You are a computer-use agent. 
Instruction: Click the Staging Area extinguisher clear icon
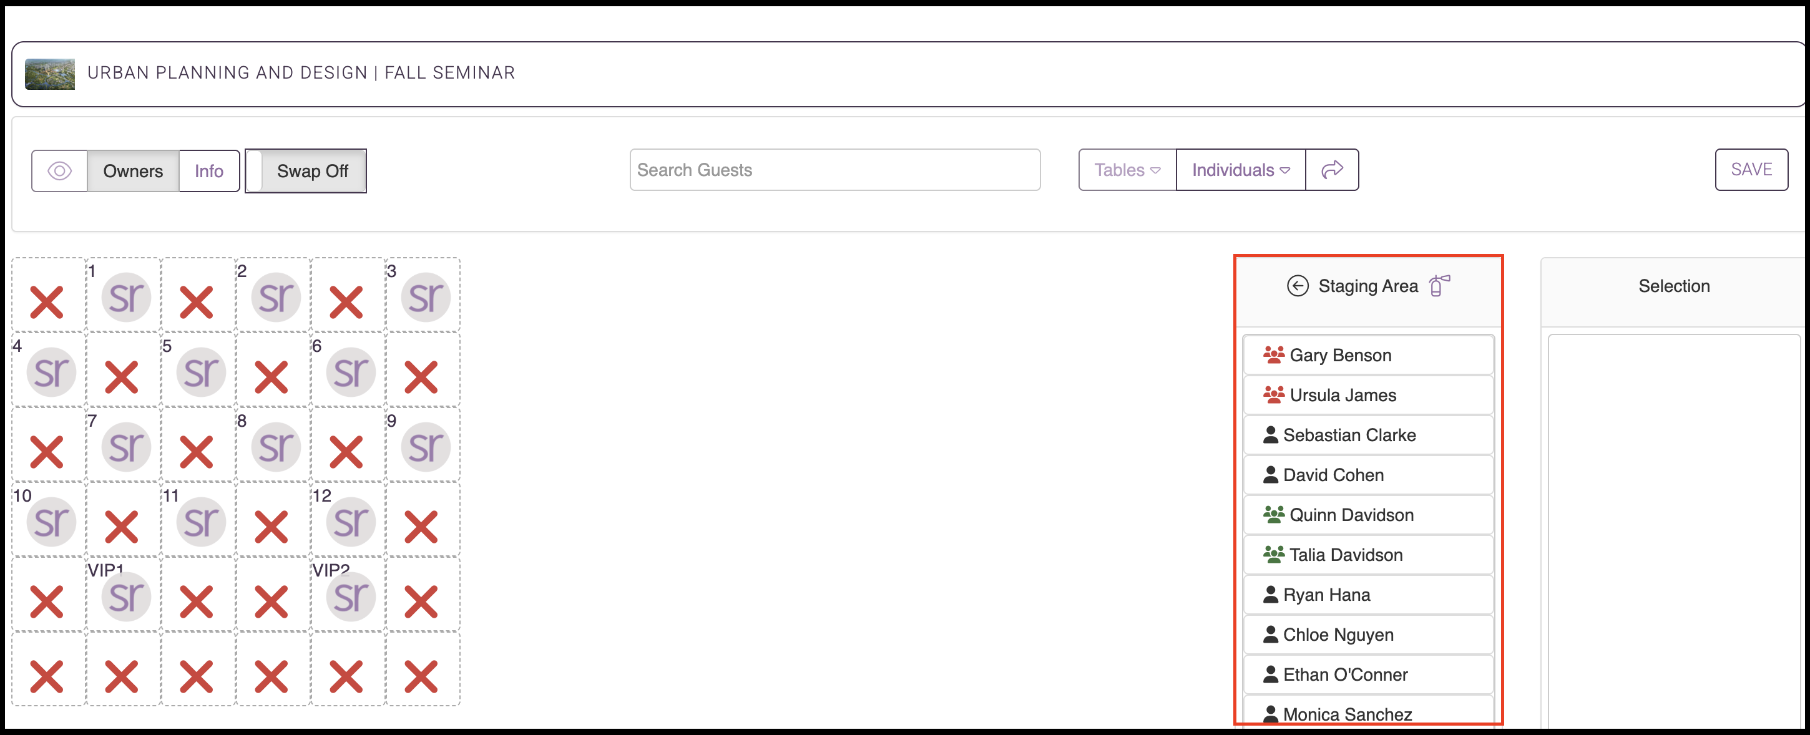[1439, 285]
